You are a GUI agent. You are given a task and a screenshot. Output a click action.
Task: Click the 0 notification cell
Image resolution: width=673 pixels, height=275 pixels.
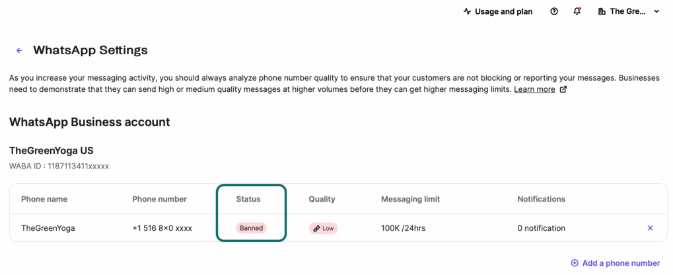[541, 228]
